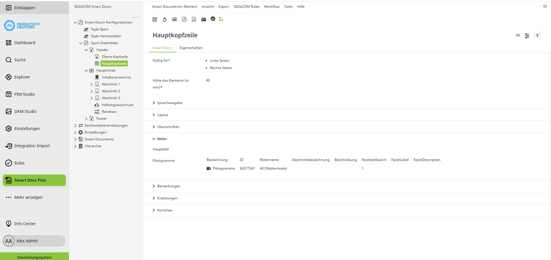551x260 pixels.
Task: Click the refresh/reload icon in toolbar
Action: point(164,19)
